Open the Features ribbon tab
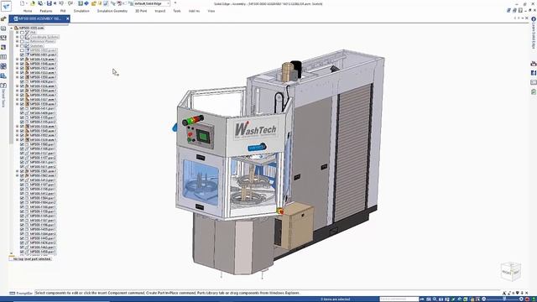The height and width of the screenshot is (302, 537). tap(46, 11)
